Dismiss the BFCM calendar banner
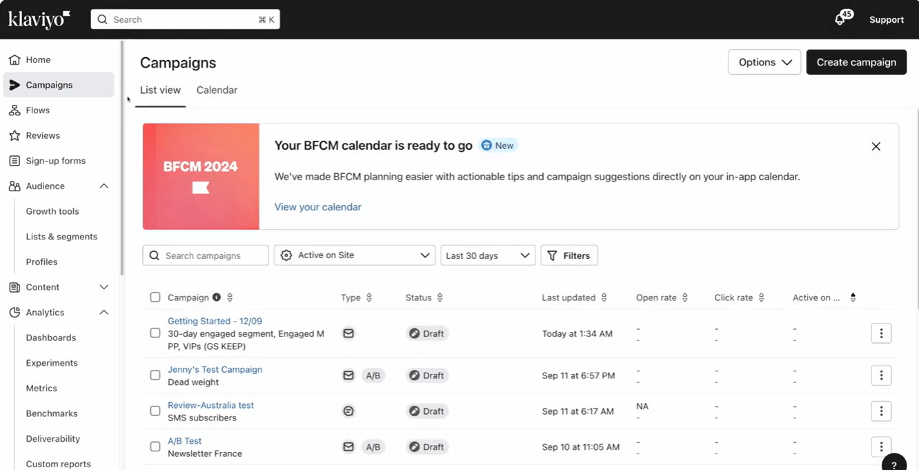 tap(876, 146)
